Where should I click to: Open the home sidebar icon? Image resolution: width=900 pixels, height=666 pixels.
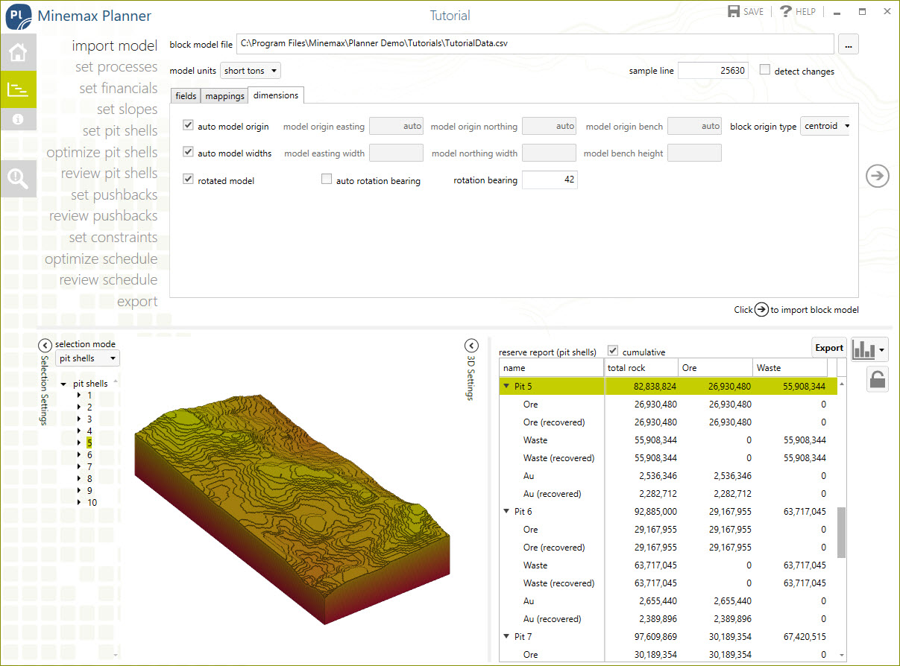click(x=18, y=52)
